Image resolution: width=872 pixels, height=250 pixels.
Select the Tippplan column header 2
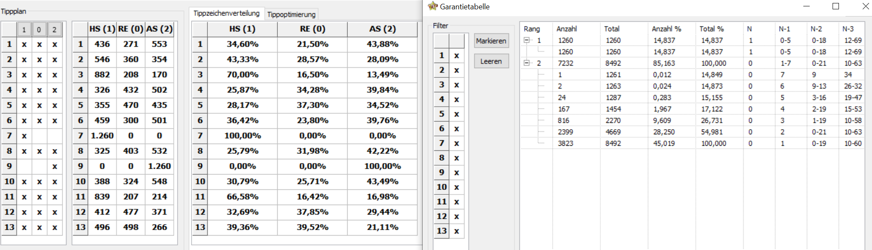click(x=54, y=29)
